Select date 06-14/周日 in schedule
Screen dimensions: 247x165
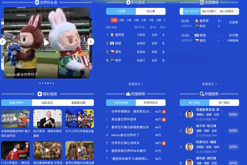click(x=227, y=11)
